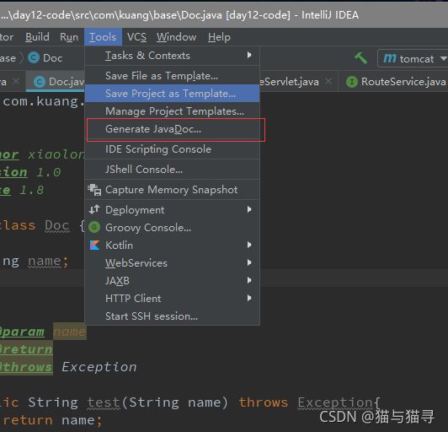Open the Run menu
Image resolution: width=448 pixels, height=432 pixels.
click(x=69, y=37)
